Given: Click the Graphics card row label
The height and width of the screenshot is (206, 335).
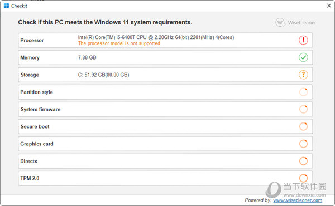Looking at the screenshot, I should tap(37, 144).
